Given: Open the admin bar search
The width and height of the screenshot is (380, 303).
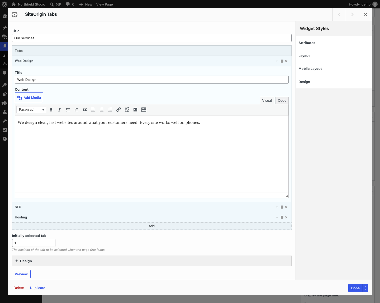Looking at the screenshot, I should 55,4.
